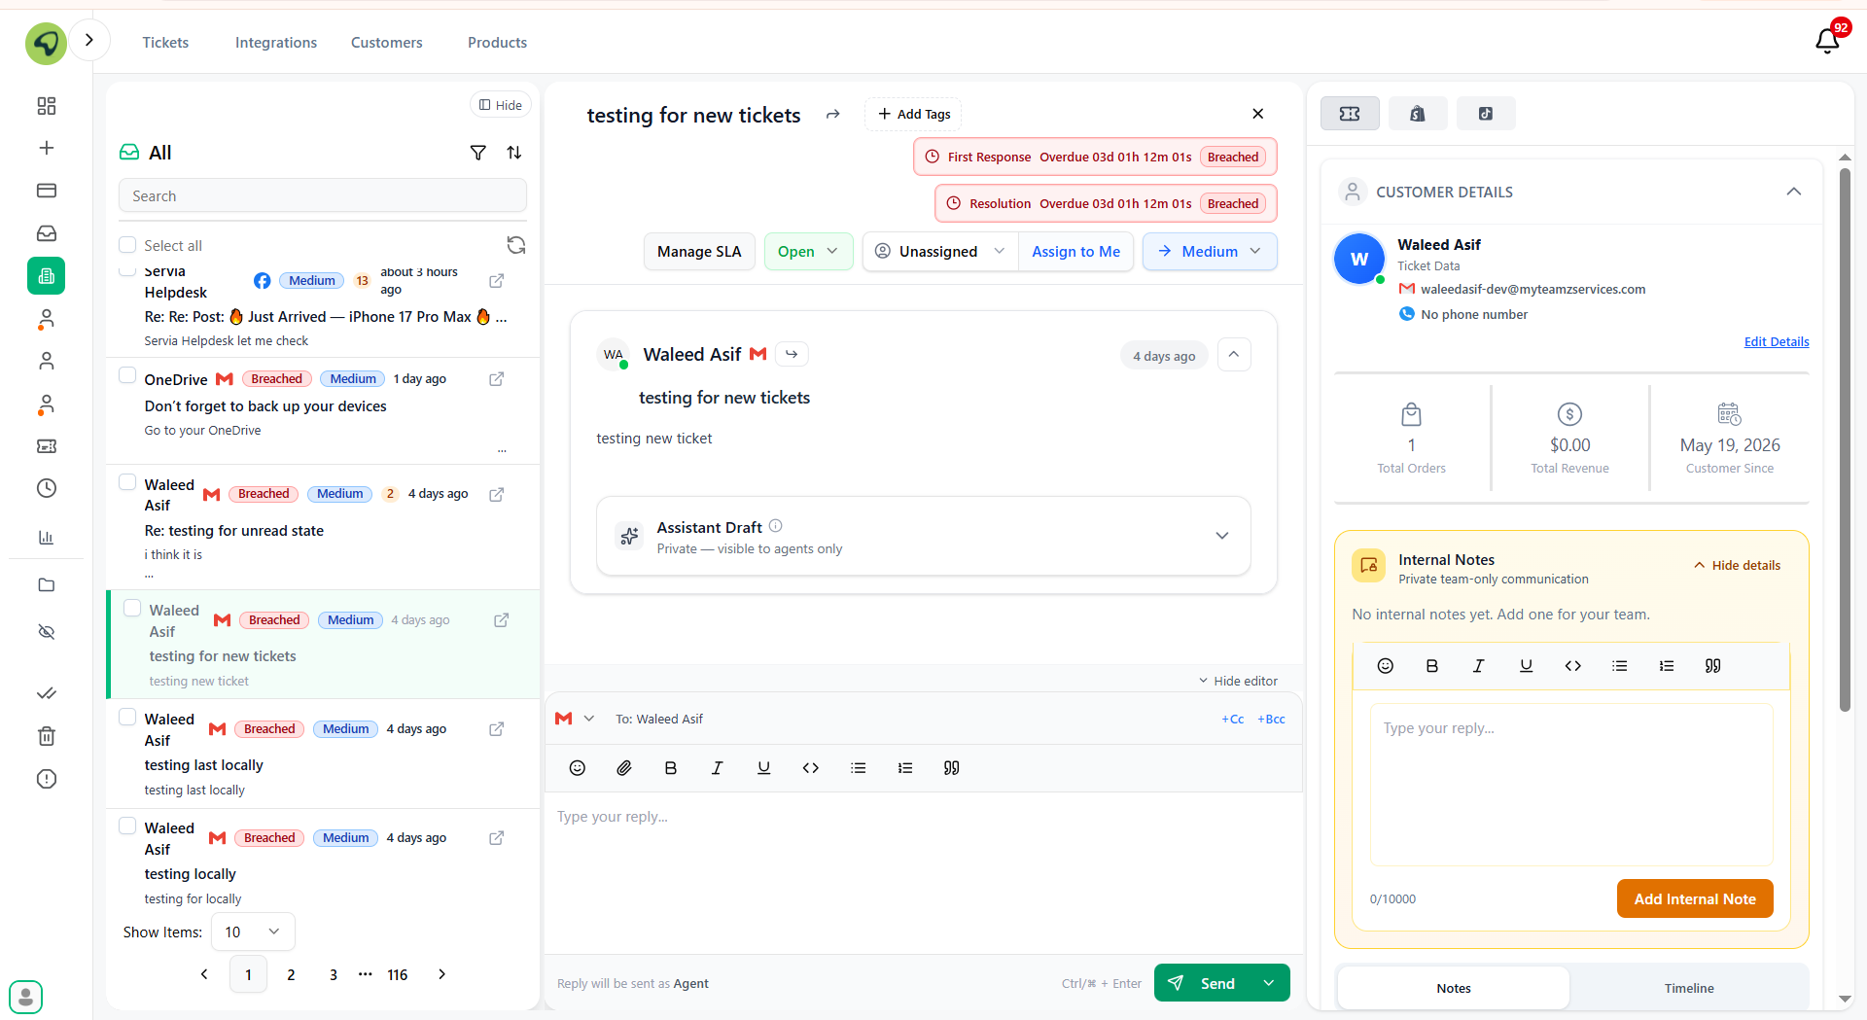Click the sort arrows icon beside All

(x=514, y=153)
